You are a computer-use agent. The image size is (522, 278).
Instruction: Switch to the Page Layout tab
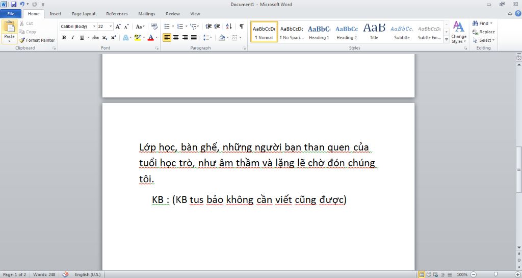[84, 14]
